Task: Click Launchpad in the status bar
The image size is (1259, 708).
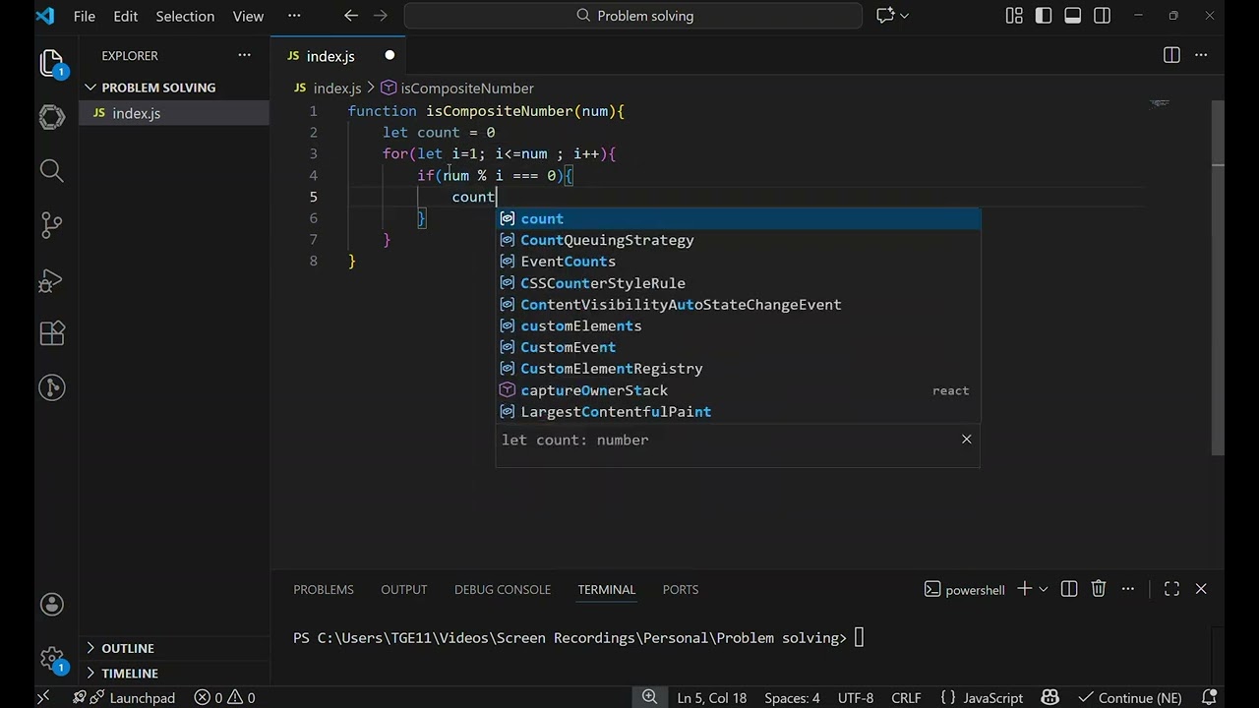Action: (133, 697)
